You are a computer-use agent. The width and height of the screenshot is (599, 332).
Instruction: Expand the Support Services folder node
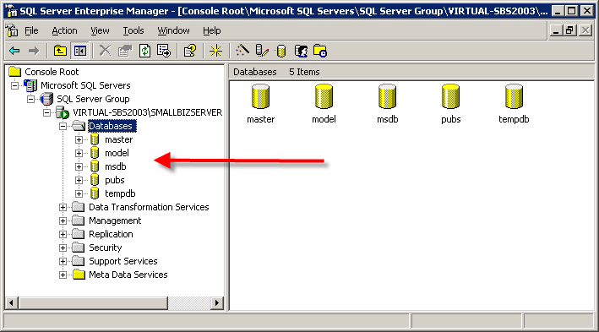tap(63, 261)
